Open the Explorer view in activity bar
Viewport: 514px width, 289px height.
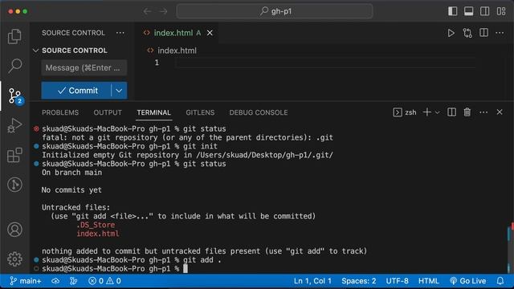click(x=14, y=36)
